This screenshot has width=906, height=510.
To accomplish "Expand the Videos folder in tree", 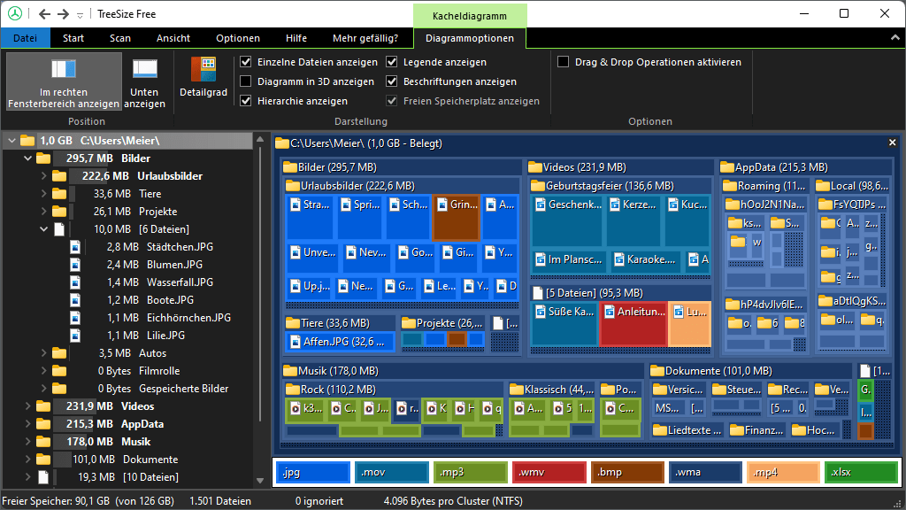I will click(27, 406).
